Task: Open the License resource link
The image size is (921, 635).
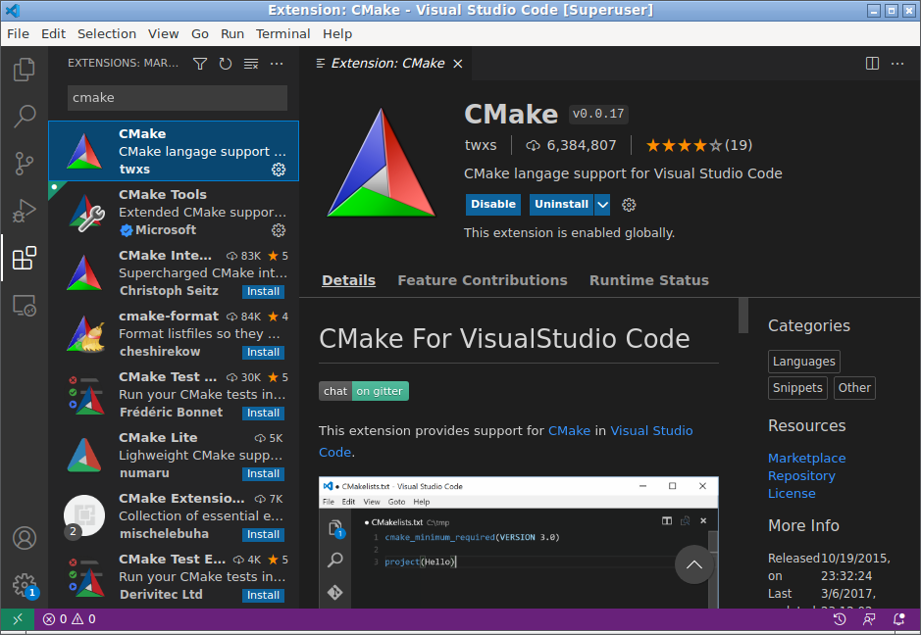Action: click(792, 494)
